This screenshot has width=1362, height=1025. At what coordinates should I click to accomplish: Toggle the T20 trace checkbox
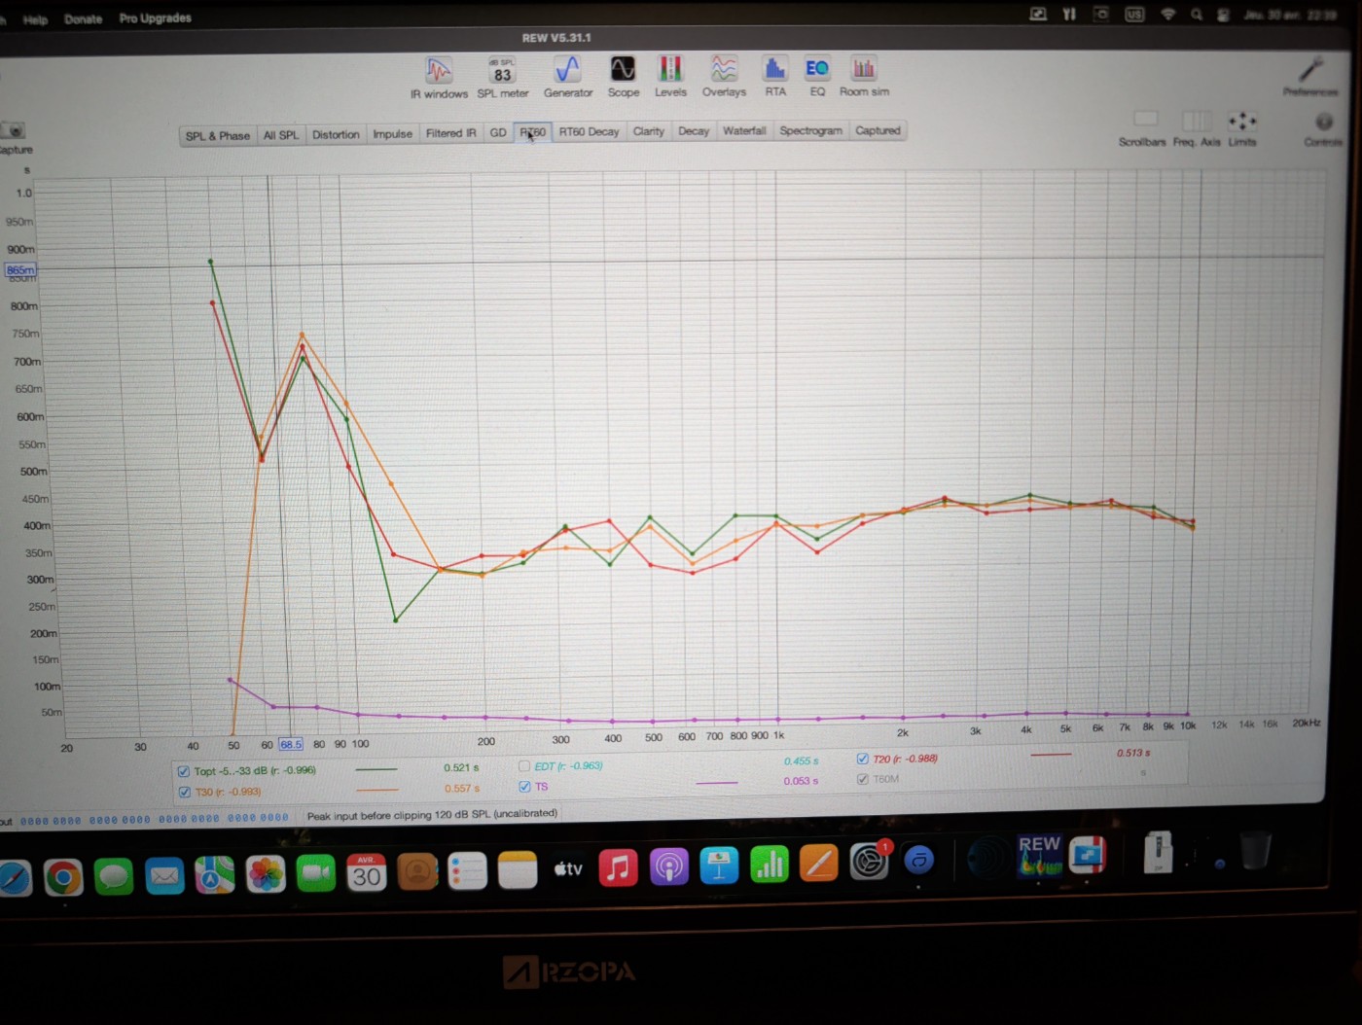click(862, 759)
